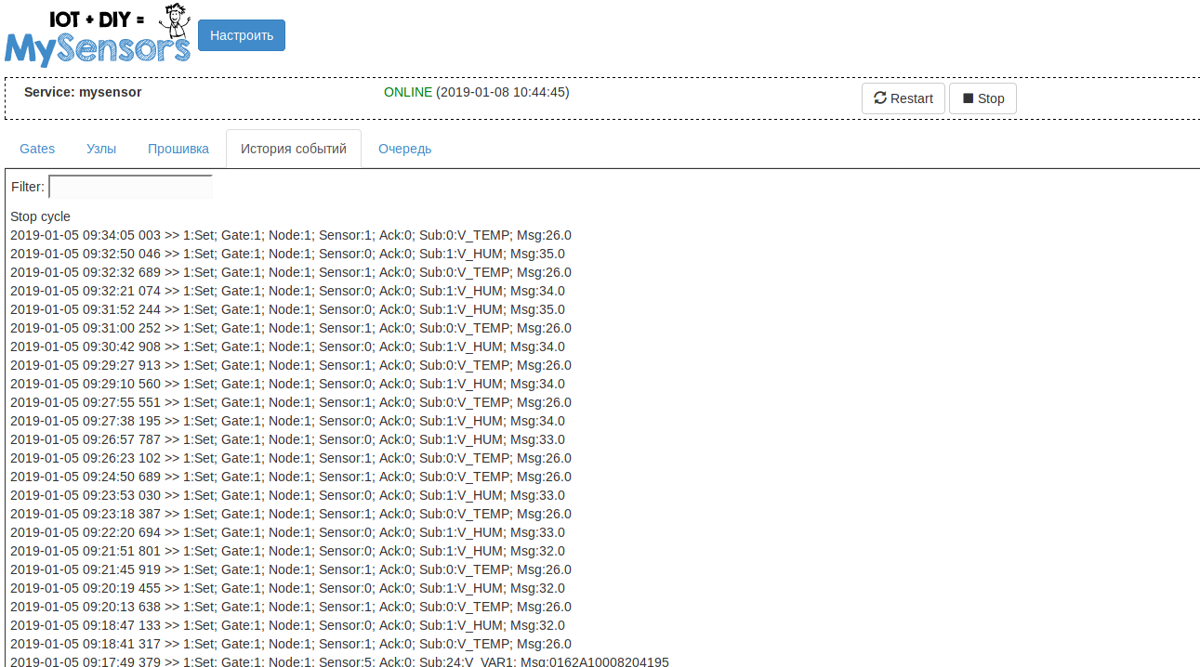Click the square stop icon in the Stop button
1200x667 pixels.
click(x=968, y=98)
